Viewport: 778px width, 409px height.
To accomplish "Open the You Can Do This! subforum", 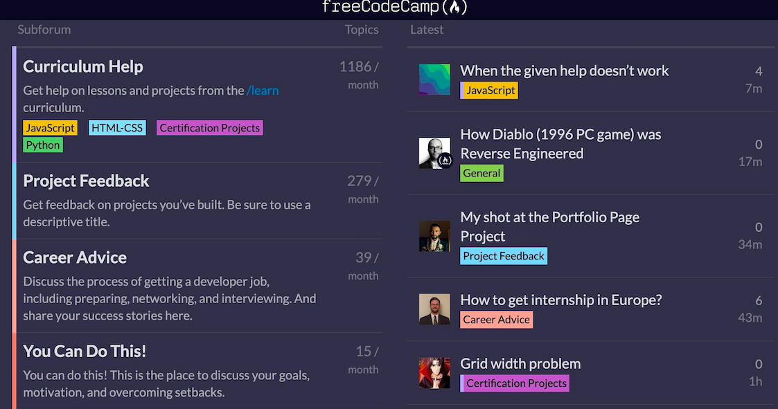I will 85,351.
